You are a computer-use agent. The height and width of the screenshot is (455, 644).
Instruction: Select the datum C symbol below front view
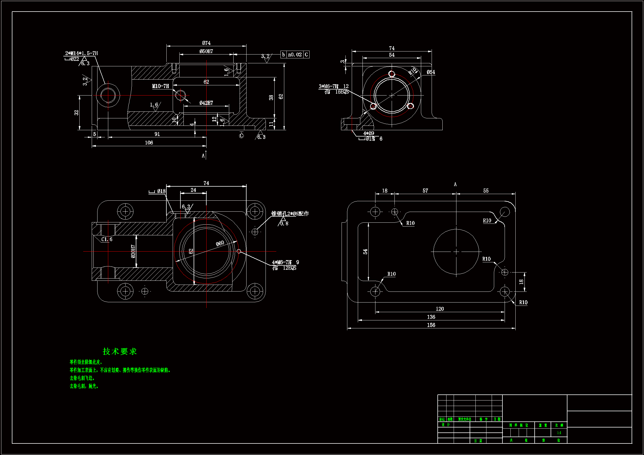[241, 136]
